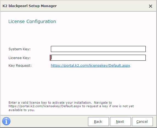Click the K2 blackpearl Setup Manager title text

(x=30, y=6)
